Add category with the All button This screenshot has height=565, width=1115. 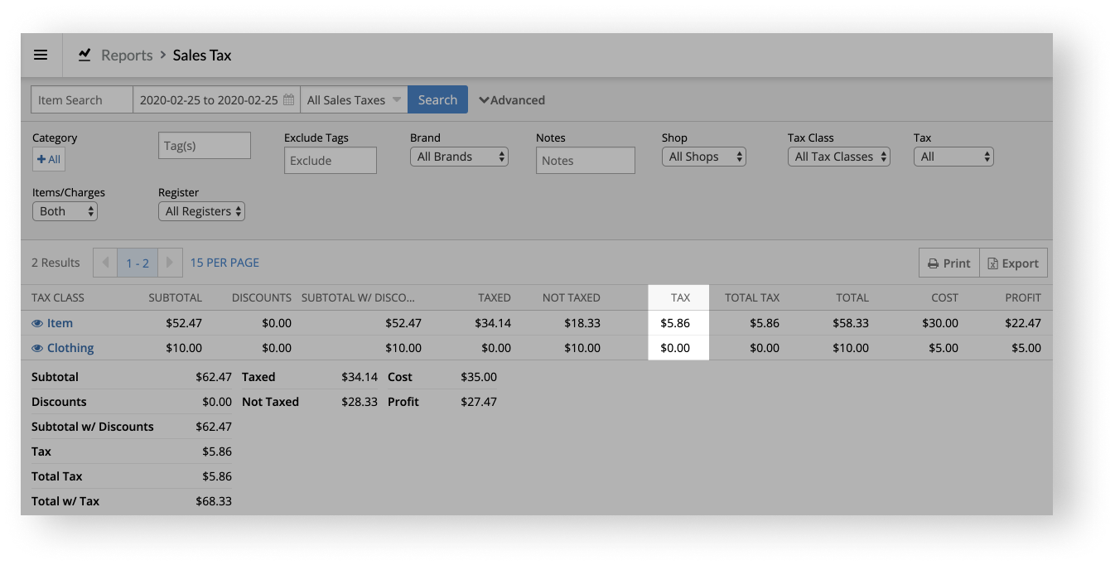[x=48, y=160]
